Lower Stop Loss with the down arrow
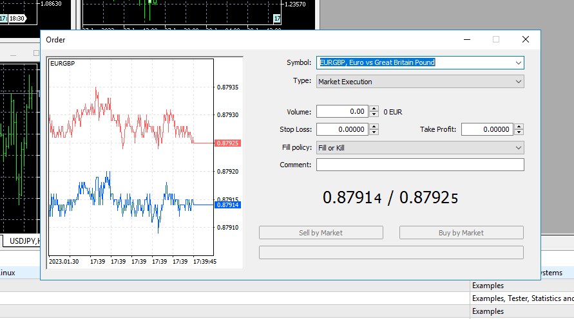The image size is (574, 319). click(x=374, y=132)
